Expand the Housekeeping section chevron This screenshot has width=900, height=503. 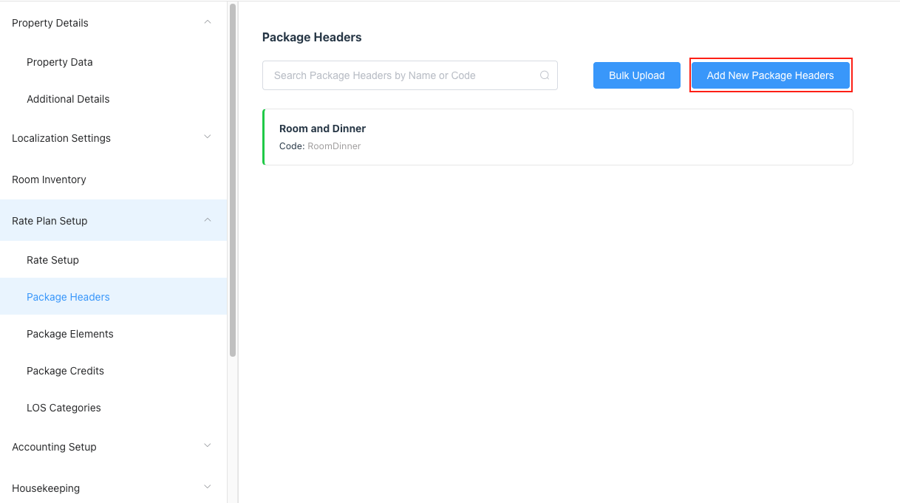tap(208, 487)
